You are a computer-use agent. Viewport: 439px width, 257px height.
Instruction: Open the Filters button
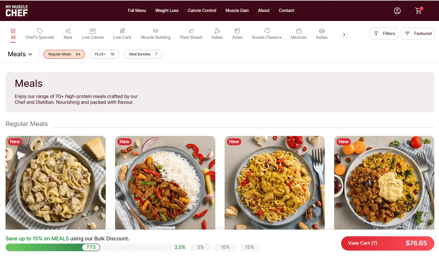(x=384, y=34)
